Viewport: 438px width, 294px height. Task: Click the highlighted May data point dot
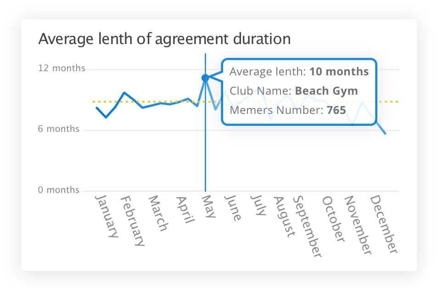coord(205,78)
